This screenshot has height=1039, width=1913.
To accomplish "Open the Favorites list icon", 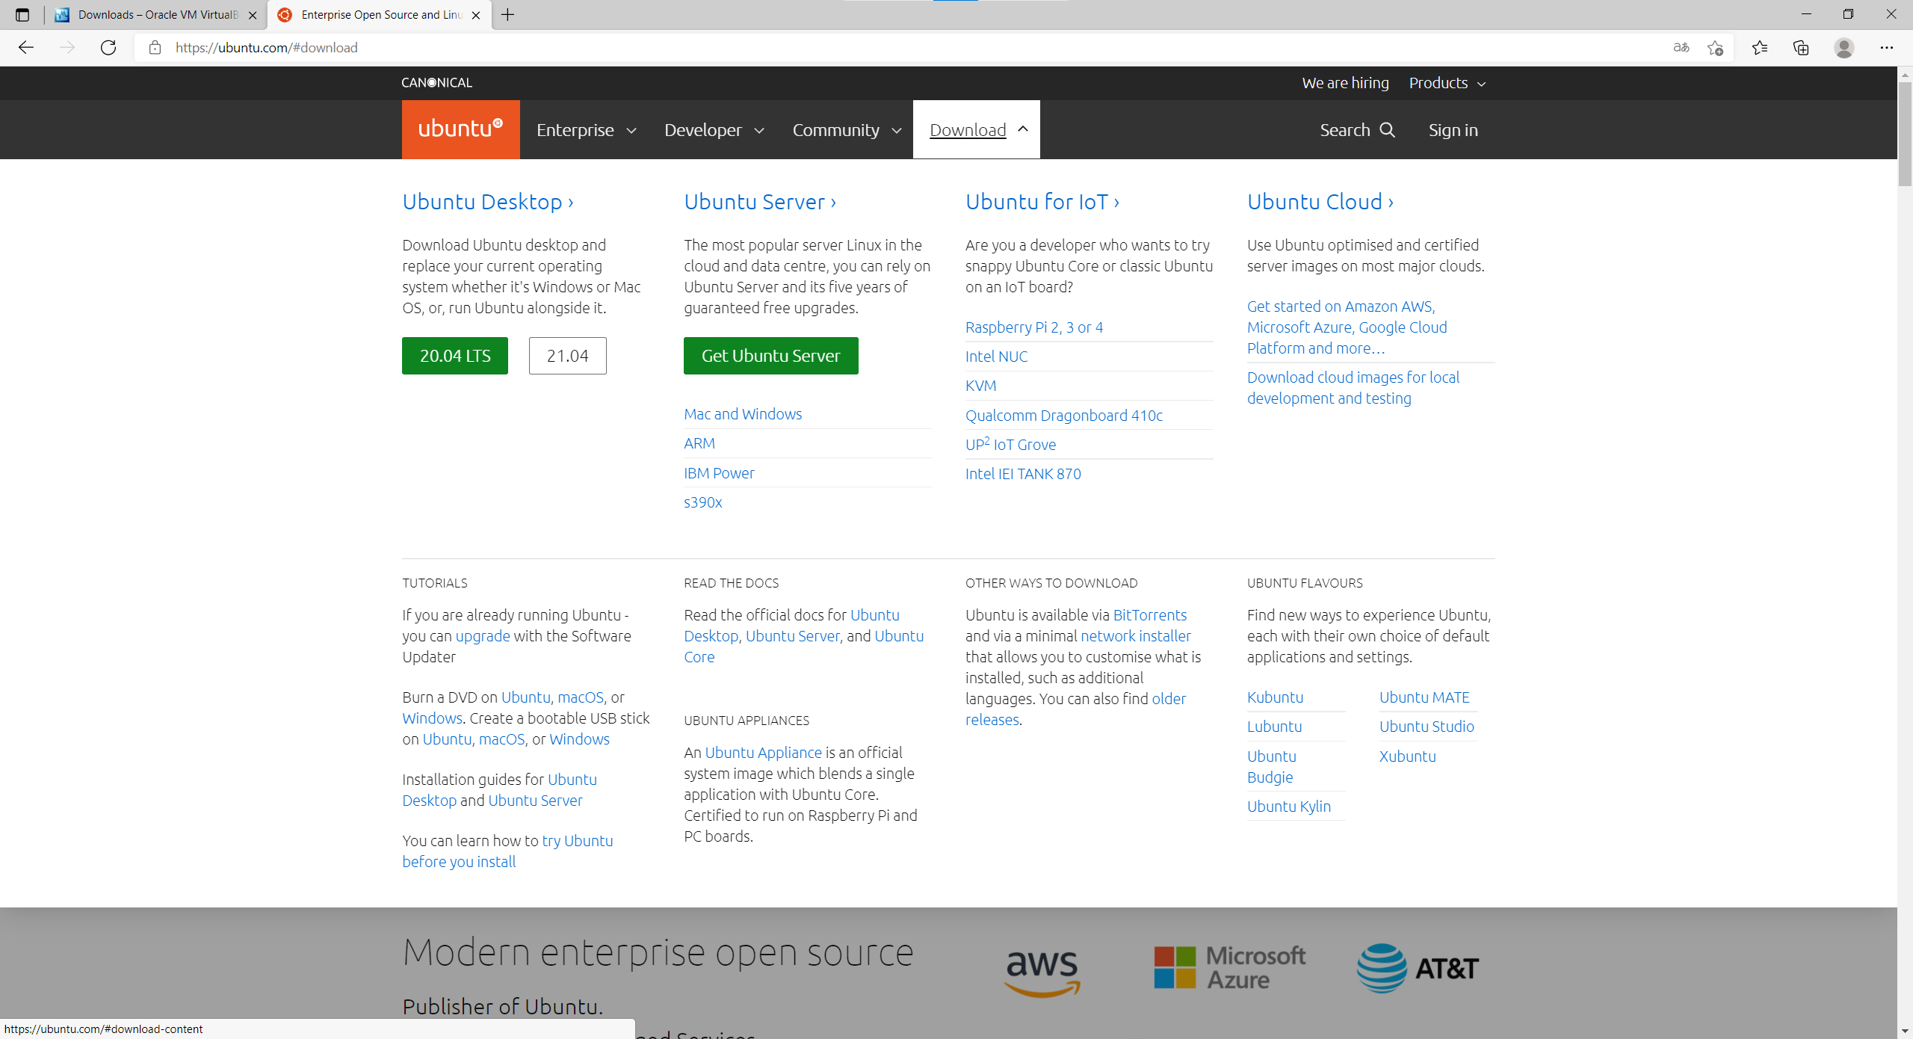I will (x=1759, y=48).
